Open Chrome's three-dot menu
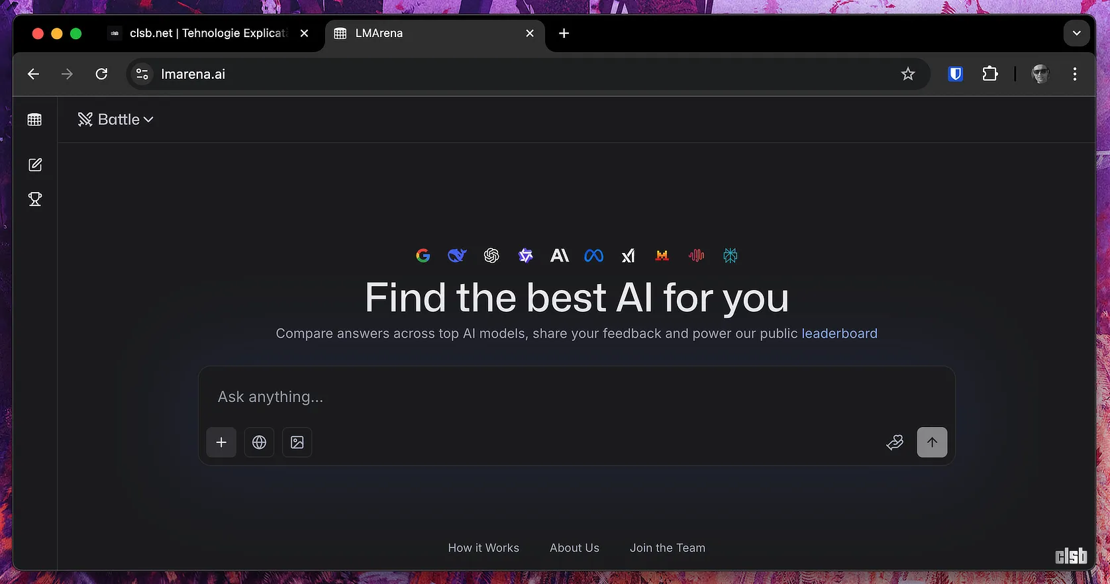Viewport: 1110px width, 584px height. click(x=1074, y=74)
